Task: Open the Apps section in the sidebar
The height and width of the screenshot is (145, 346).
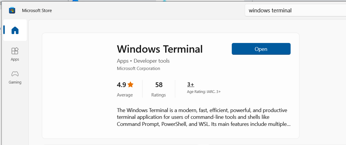Action: [x=15, y=54]
